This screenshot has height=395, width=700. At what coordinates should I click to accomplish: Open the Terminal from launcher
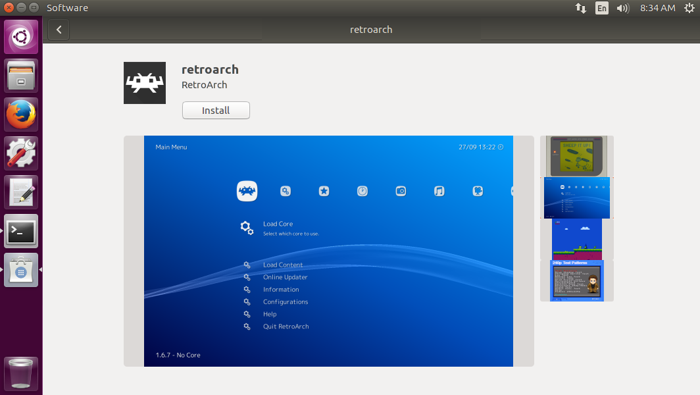(21, 231)
